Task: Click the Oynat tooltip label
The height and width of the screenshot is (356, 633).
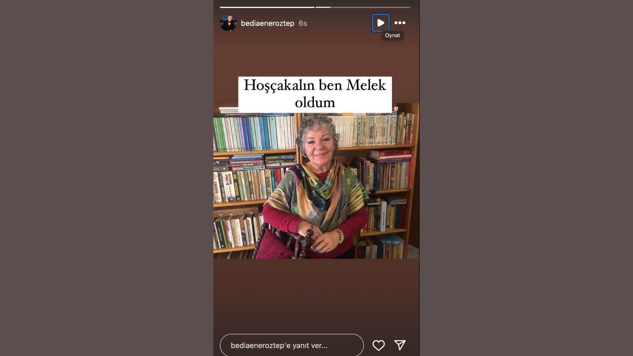Action: [x=392, y=36]
